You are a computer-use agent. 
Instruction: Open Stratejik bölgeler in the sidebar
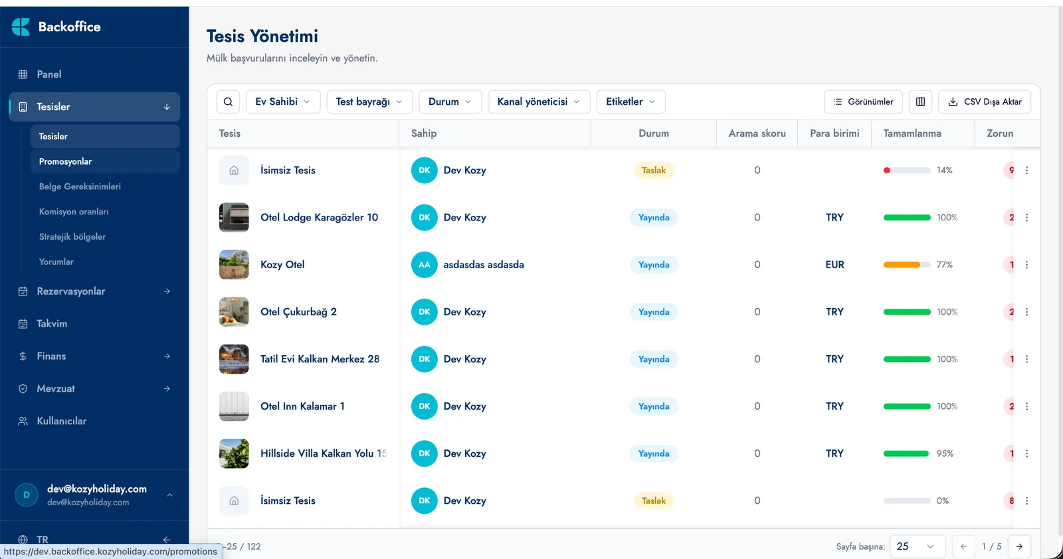[105, 237]
